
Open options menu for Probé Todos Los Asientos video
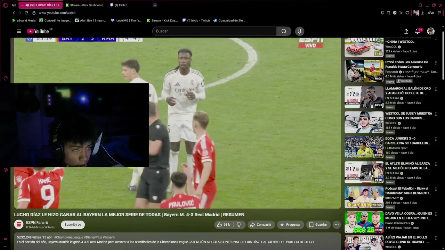click(436, 62)
